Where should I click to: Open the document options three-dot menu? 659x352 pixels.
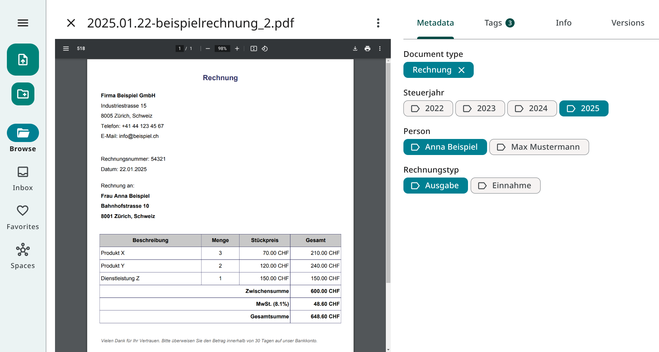[378, 23]
